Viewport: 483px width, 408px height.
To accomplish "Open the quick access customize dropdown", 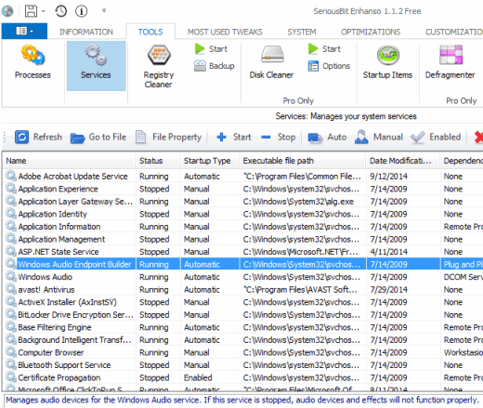I will click(x=104, y=11).
